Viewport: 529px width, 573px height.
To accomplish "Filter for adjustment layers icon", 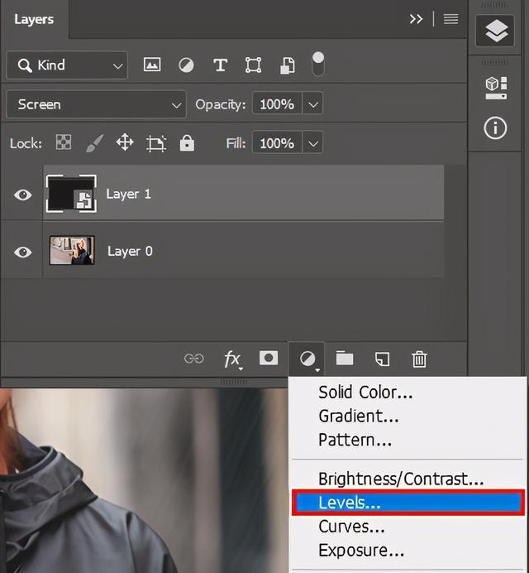I will tap(186, 65).
